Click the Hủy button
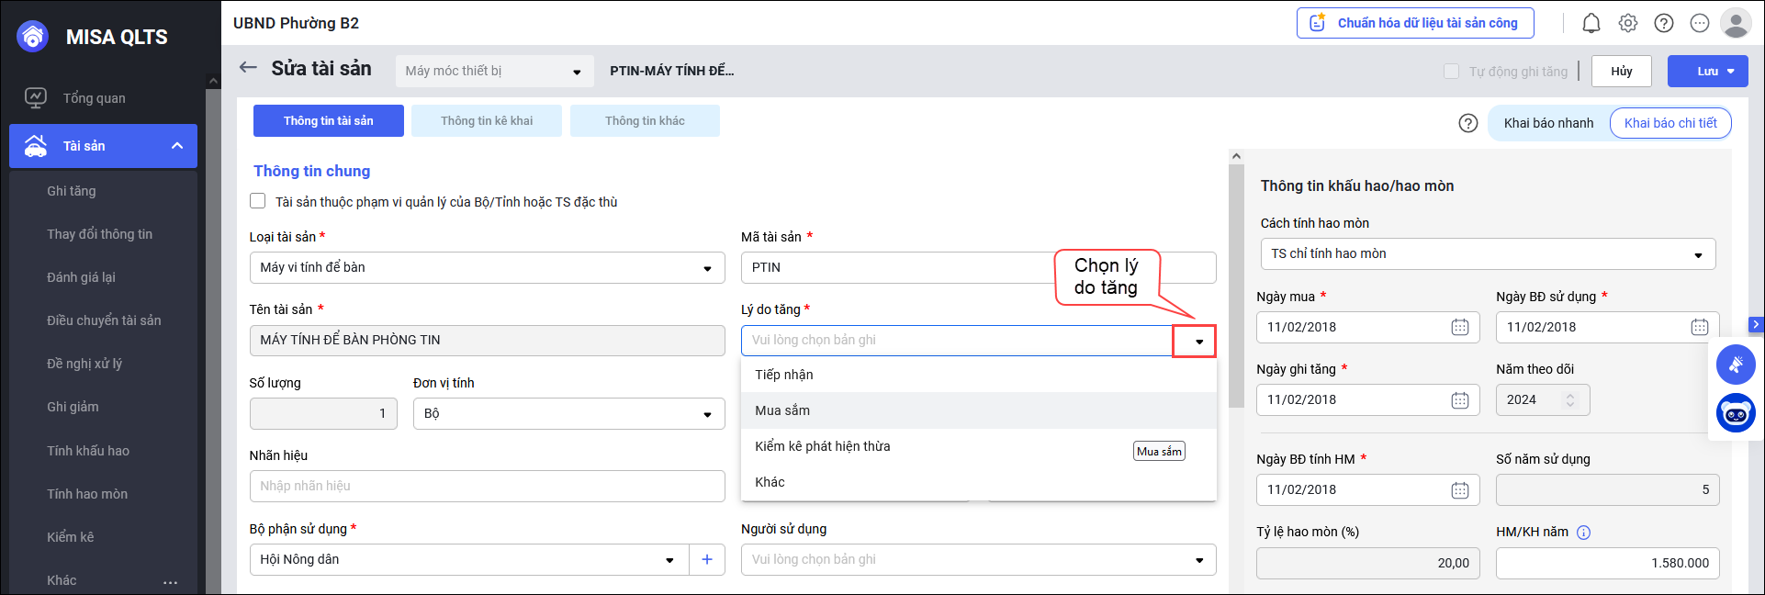The height and width of the screenshot is (595, 1765). tap(1621, 72)
